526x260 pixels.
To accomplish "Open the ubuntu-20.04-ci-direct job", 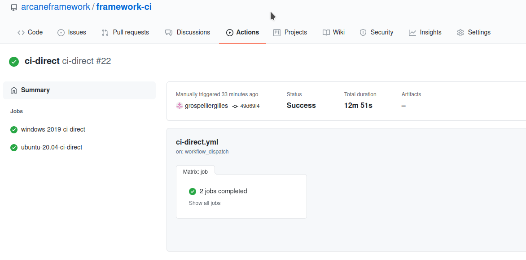I will [x=51, y=147].
